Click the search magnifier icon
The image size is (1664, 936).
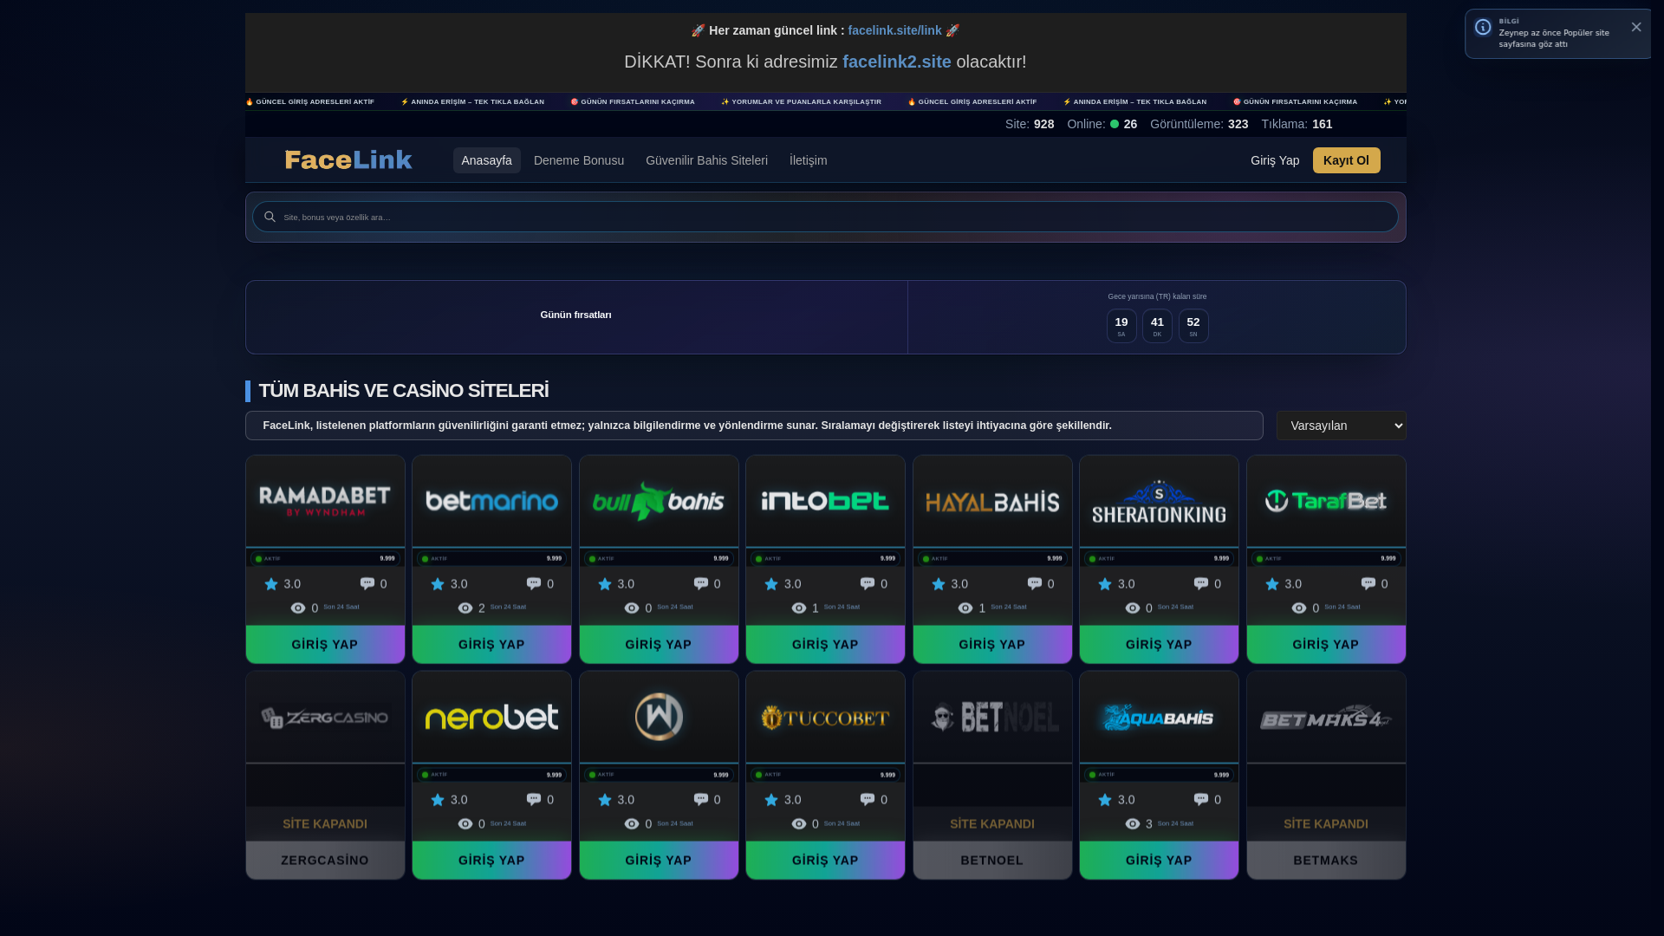click(270, 217)
